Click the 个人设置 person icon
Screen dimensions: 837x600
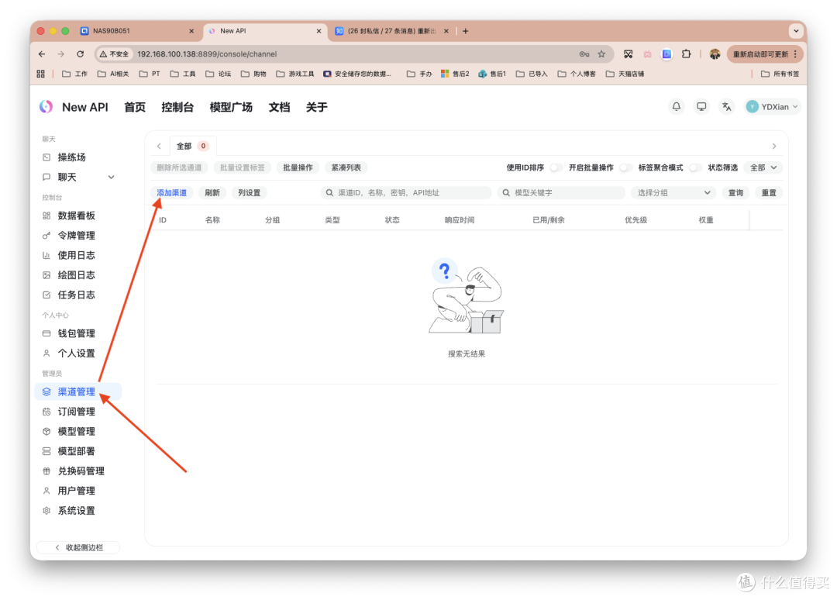pos(46,353)
